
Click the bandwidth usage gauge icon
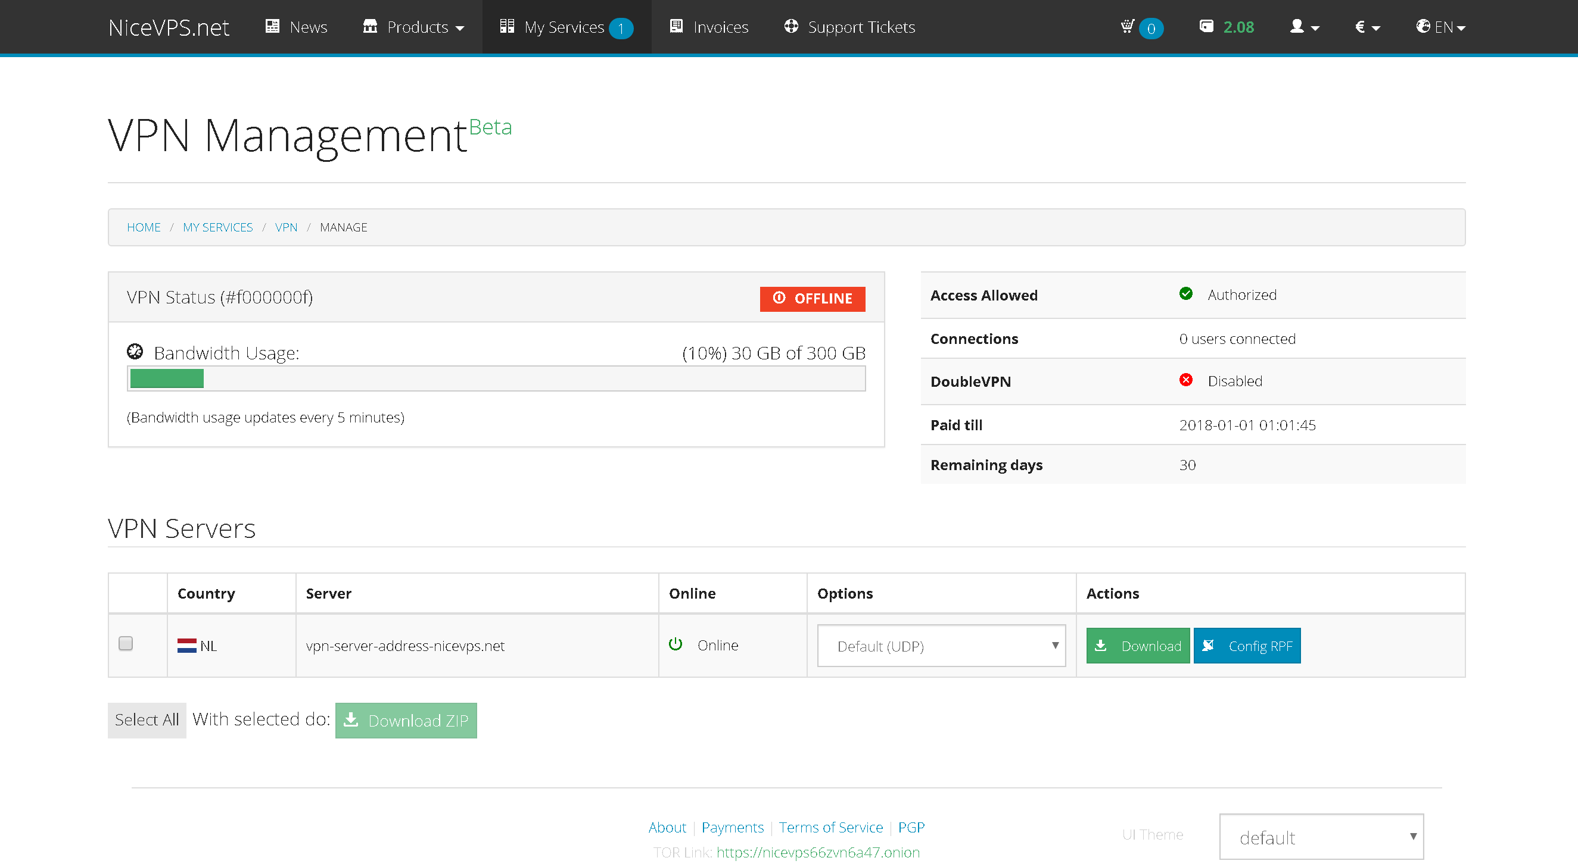point(135,352)
